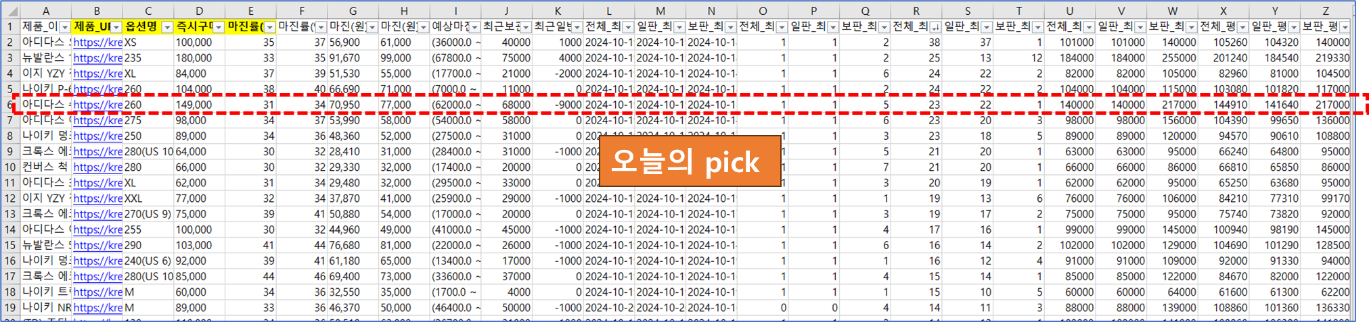Open the https://kre link in row 2
1369x322 pixels.
(97, 43)
